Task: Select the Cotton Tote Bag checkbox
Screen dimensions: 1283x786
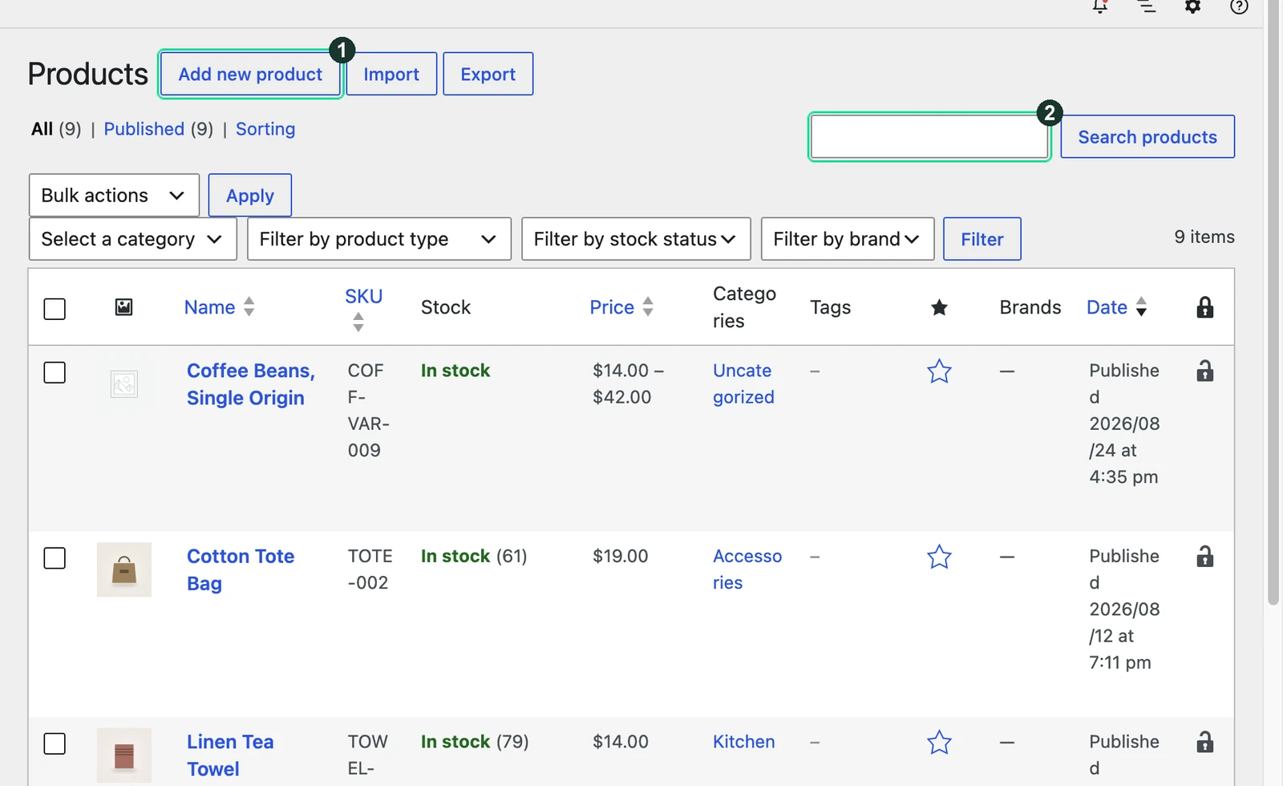Action: (x=55, y=558)
